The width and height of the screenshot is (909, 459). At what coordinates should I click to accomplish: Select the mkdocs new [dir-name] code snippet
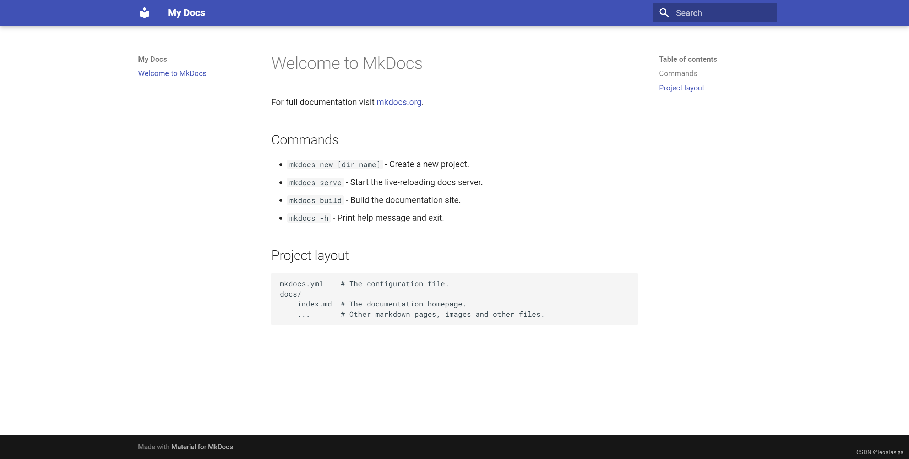tap(334, 164)
